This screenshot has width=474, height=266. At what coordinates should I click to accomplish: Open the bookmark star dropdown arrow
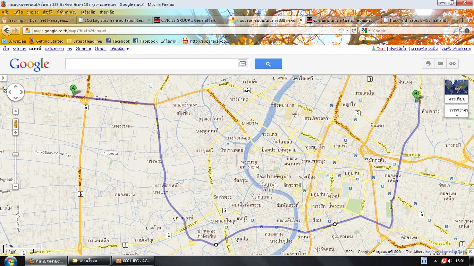click(347, 30)
